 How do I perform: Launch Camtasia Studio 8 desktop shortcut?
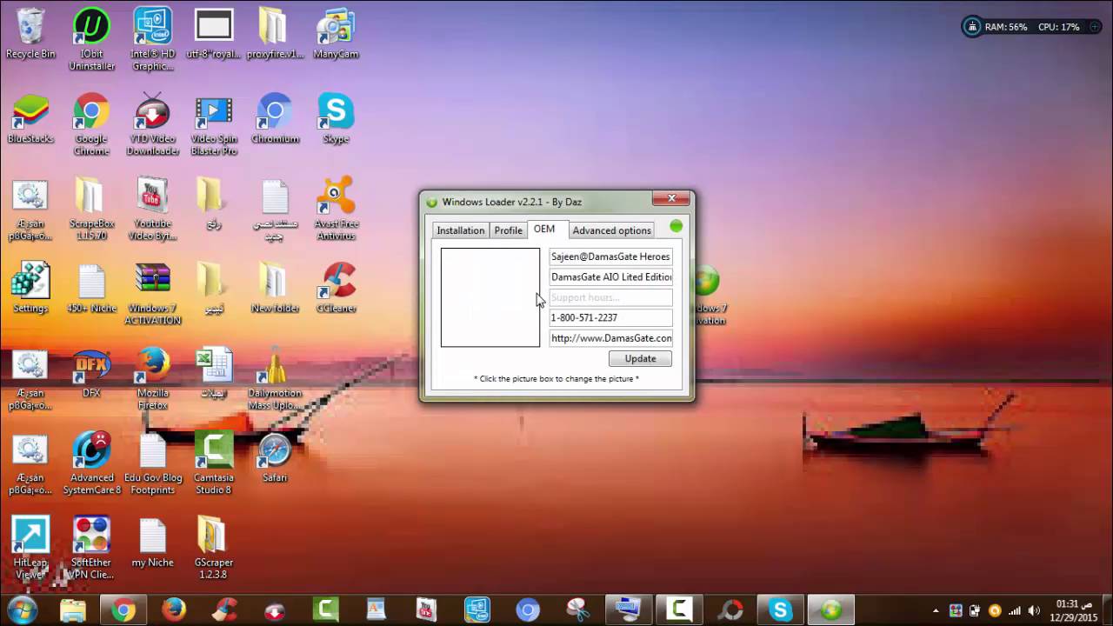214,463
